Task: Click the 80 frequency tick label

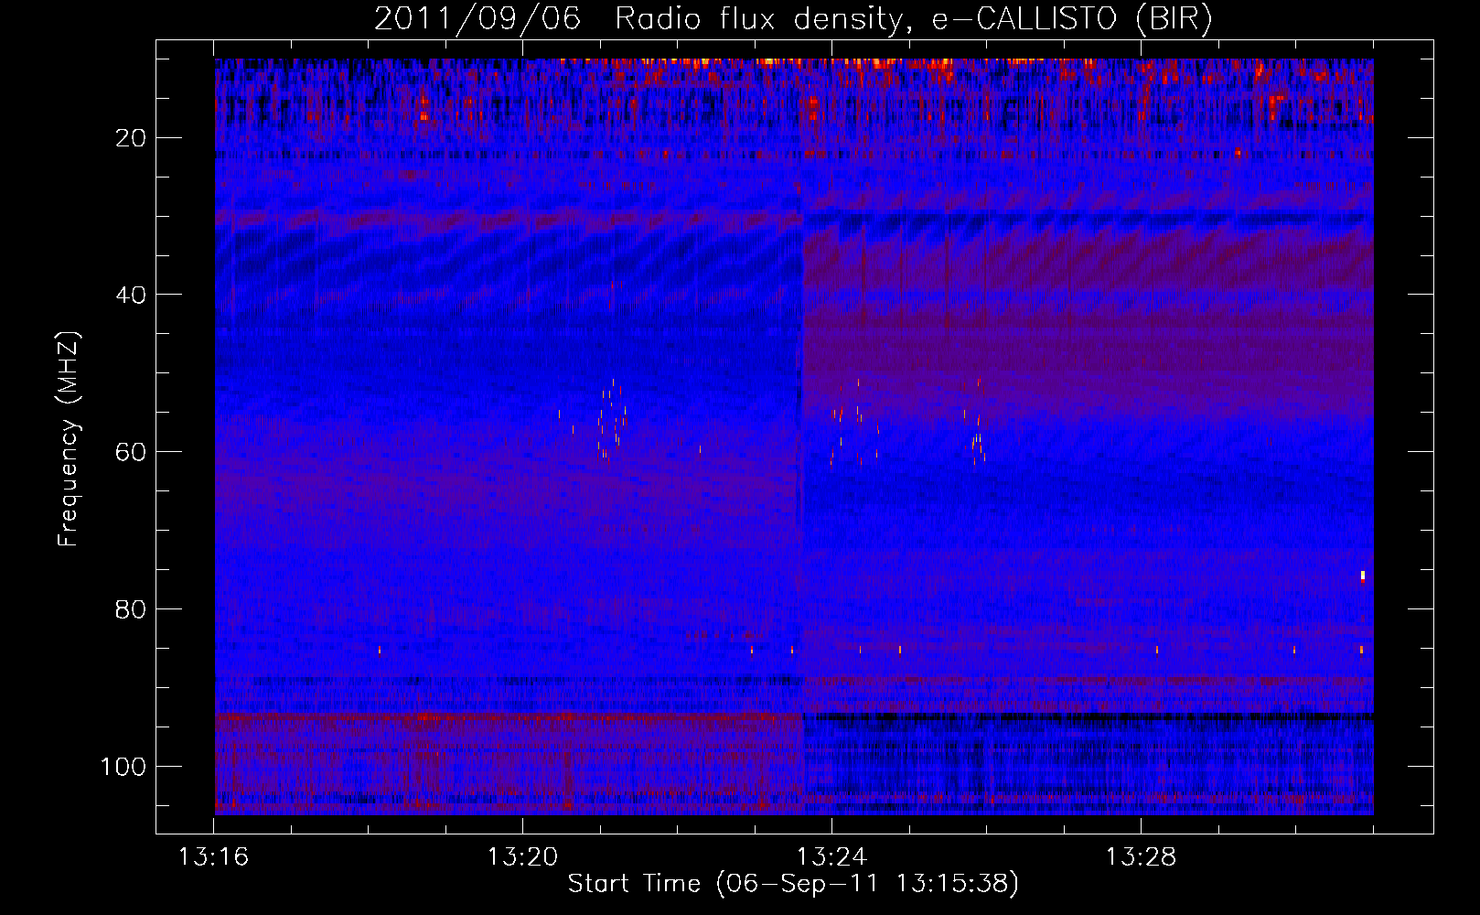Action: point(132,609)
